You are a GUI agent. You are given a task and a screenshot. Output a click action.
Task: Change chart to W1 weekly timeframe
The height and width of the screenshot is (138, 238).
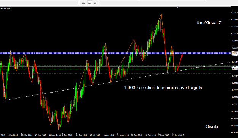[96, 3]
